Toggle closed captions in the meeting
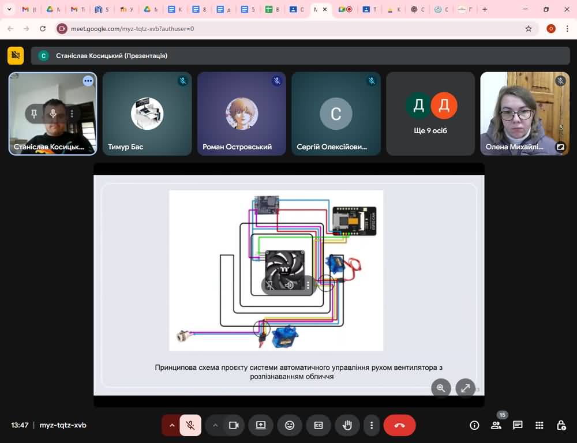 [319, 425]
